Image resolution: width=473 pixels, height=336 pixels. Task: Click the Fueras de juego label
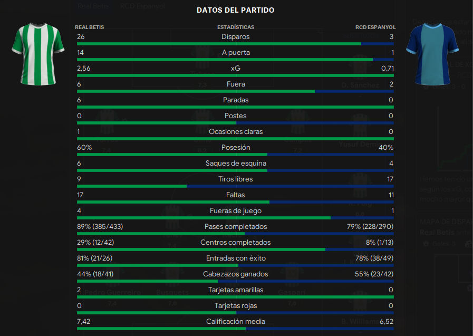[x=236, y=211]
